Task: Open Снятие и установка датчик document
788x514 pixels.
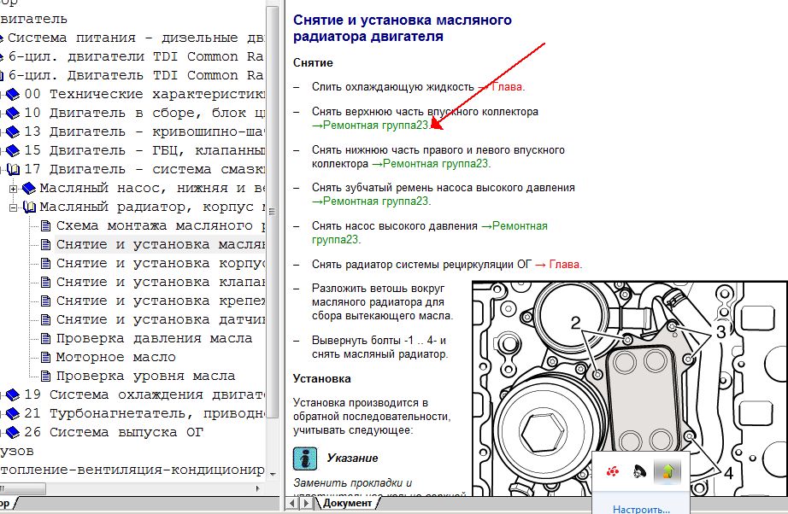Action: pos(161,319)
